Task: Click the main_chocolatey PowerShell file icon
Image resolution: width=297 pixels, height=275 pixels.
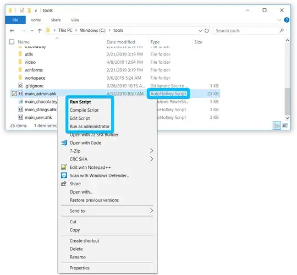Action: [20, 102]
